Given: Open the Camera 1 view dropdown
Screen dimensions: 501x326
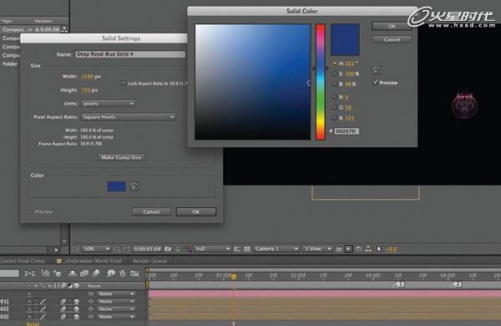Looking at the screenshot, I should pos(276,249).
